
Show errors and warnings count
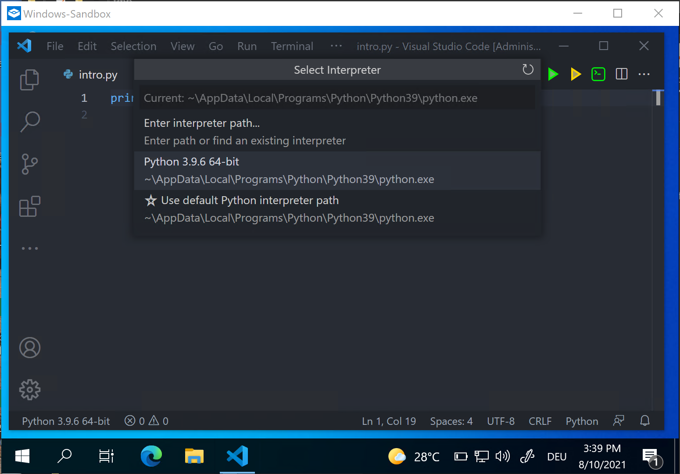point(147,421)
